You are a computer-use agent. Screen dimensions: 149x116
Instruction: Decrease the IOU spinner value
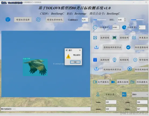125,21
